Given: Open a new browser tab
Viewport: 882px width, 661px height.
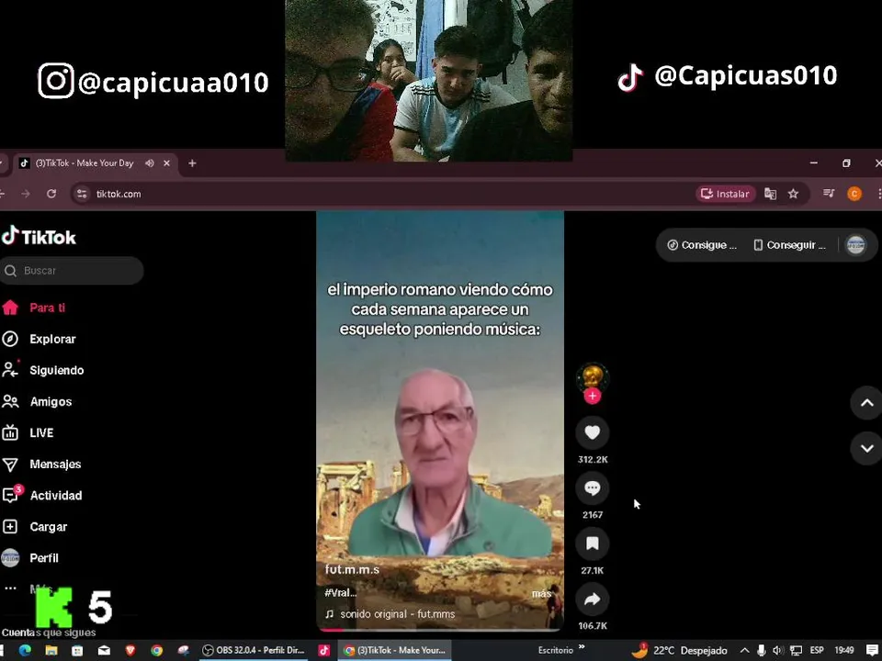Looking at the screenshot, I should click(192, 163).
